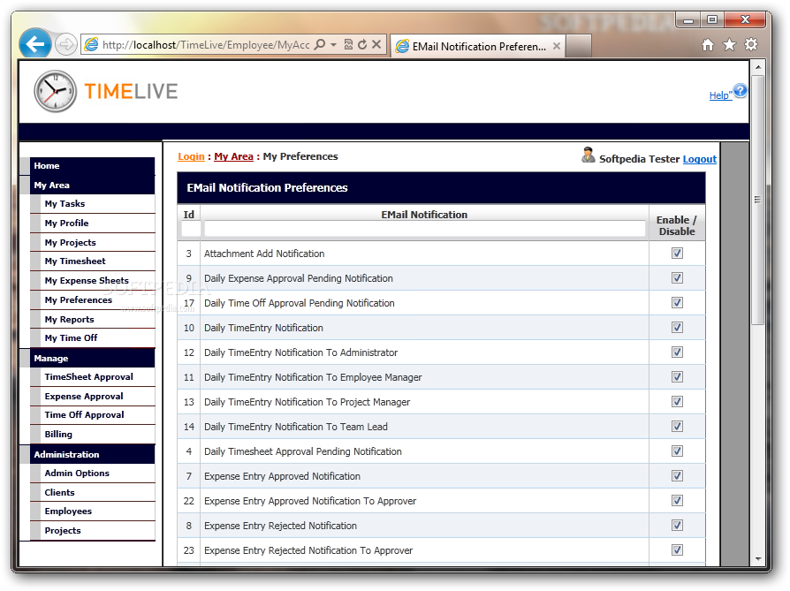The width and height of the screenshot is (790, 591).
Task: Click the page scrollbar down arrow
Action: 758,558
